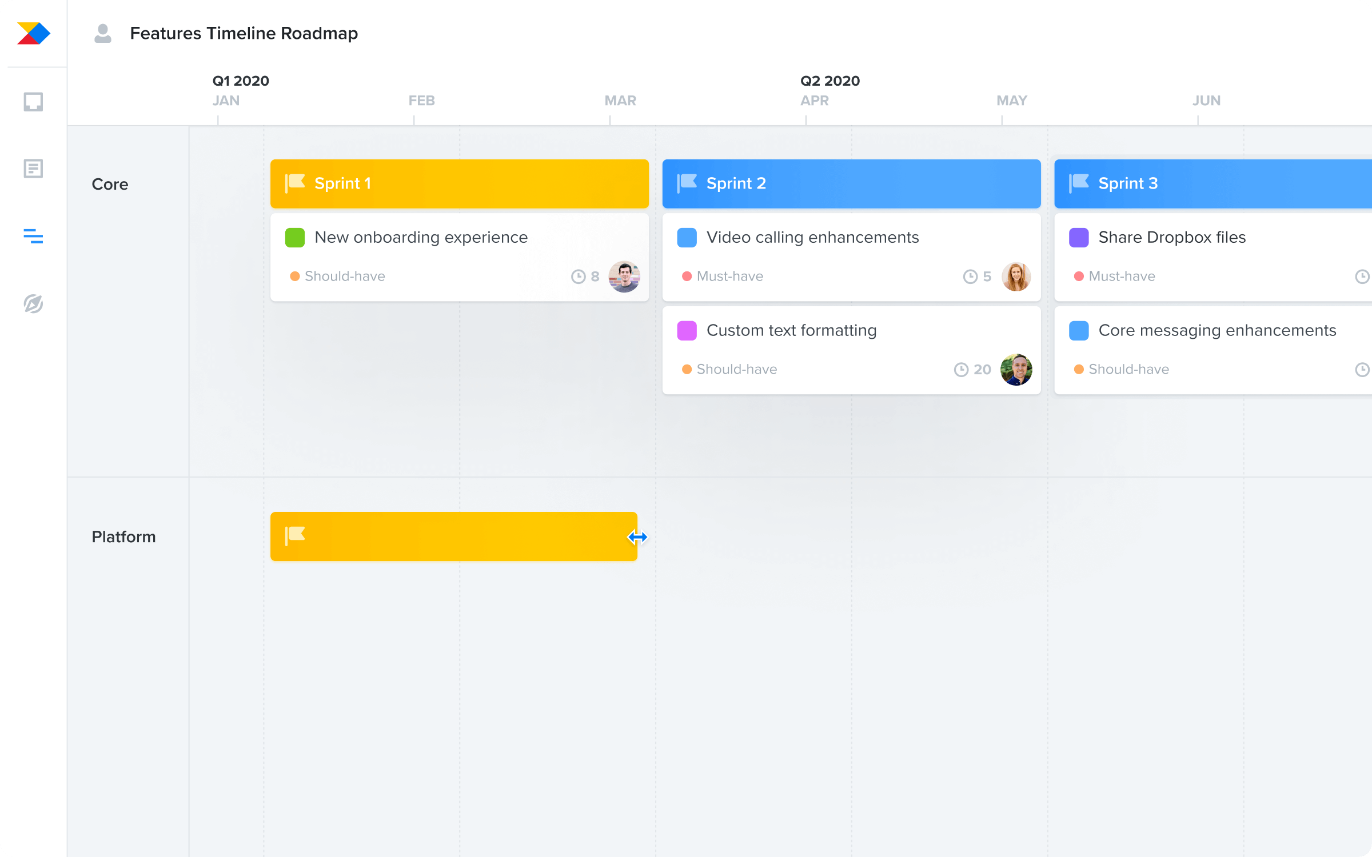
Task: Click Must-have tag on Video calling enhancements
Action: pyautogui.click(x=723, y=277)
